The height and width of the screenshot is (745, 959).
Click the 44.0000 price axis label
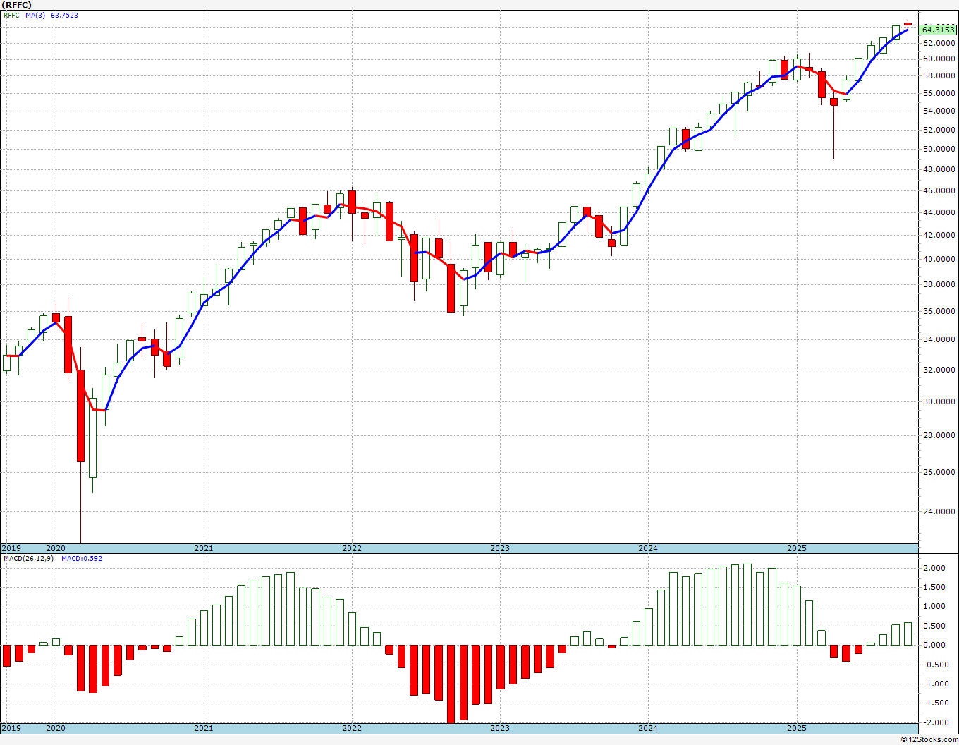click(x=939, y=212)
